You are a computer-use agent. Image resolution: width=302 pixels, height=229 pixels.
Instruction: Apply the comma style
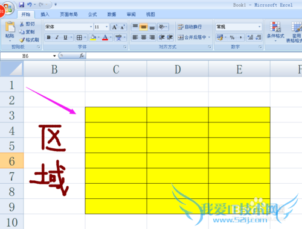240,37
